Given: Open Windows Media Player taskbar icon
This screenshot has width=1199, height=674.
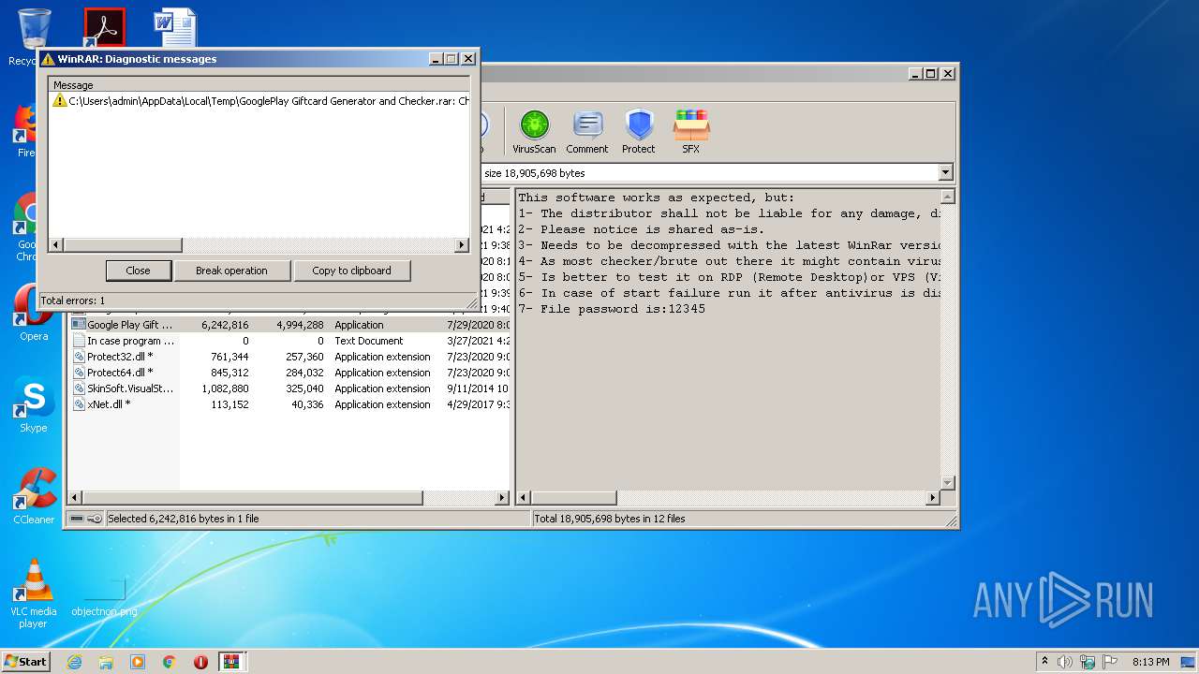Looking at the screenshot, I should 138,662.
